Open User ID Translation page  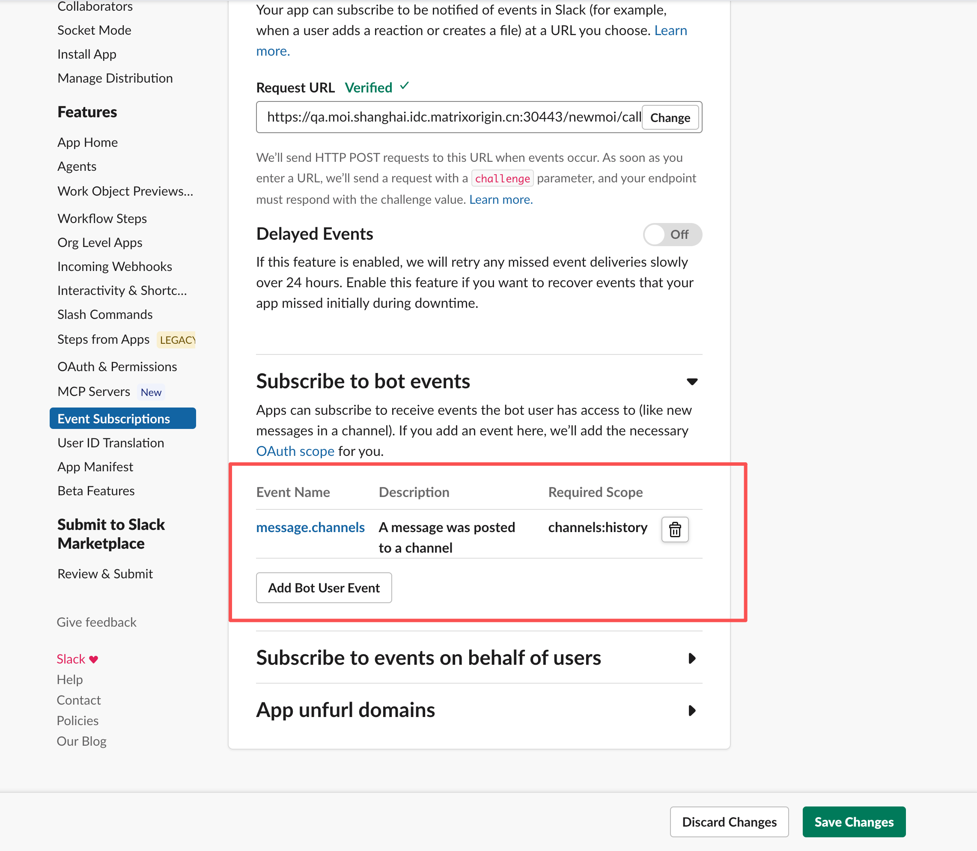[110, 443]
